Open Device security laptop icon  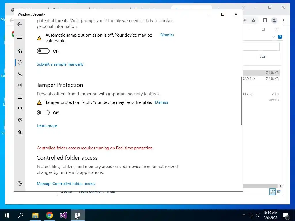click(20, 108)
